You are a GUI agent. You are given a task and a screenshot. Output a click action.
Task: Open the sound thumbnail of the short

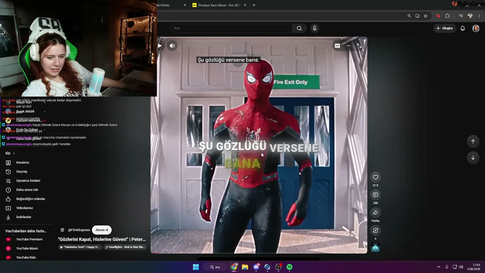pos(375,248)
